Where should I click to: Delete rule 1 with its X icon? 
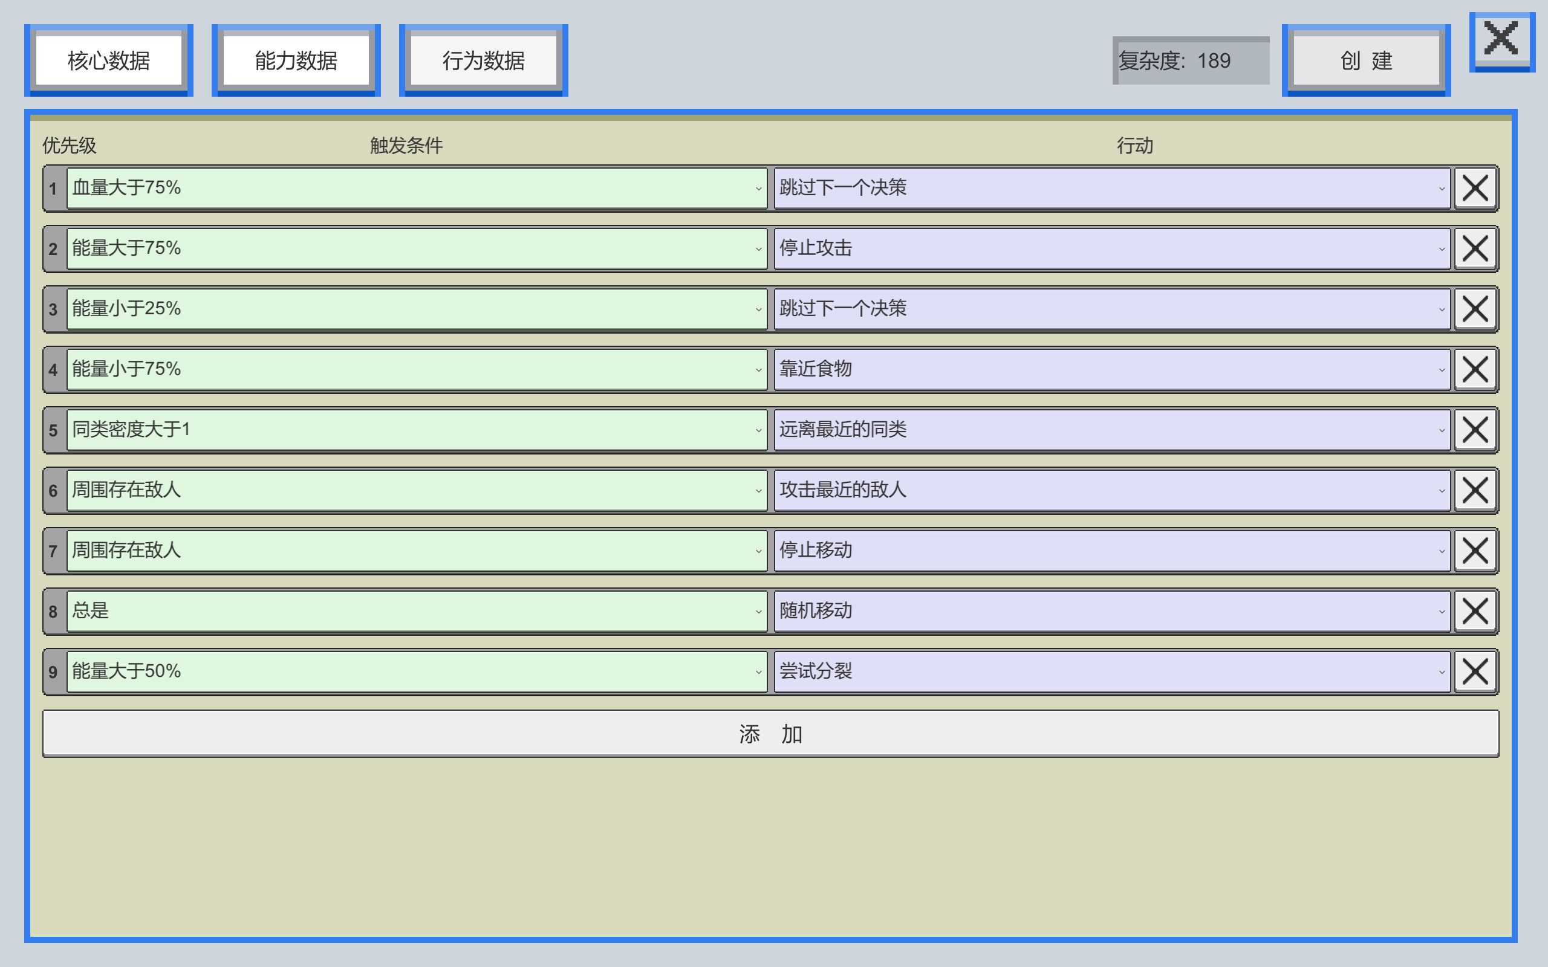pyautogui.click(x=1475, y=189)
